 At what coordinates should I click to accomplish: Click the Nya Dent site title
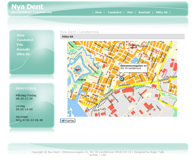[x=27, y=7]
